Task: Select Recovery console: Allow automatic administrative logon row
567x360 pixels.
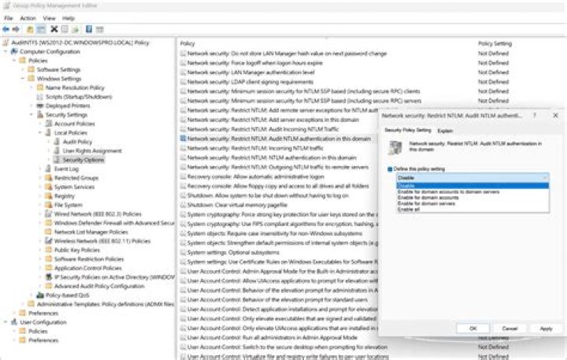Action: (x=256, y=176)
